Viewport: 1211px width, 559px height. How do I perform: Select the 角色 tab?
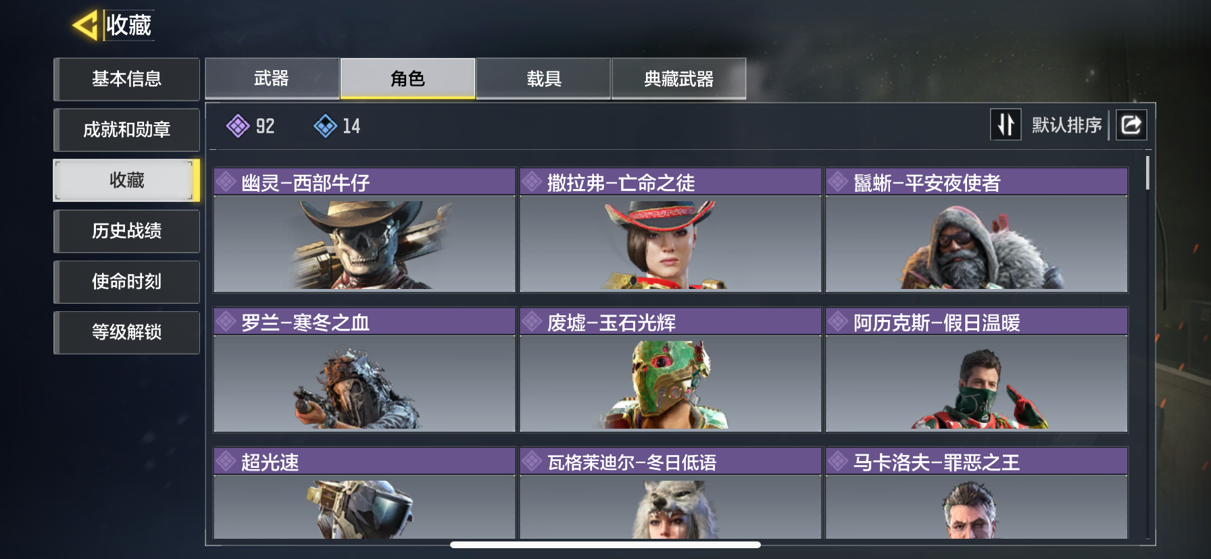tap(407, 78)
